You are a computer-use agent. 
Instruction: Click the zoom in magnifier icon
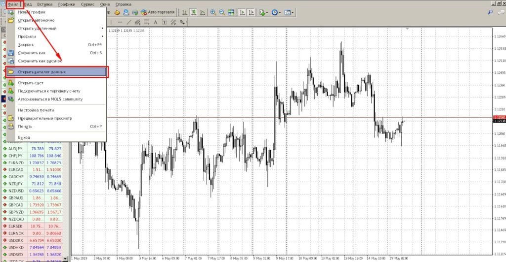213,12
